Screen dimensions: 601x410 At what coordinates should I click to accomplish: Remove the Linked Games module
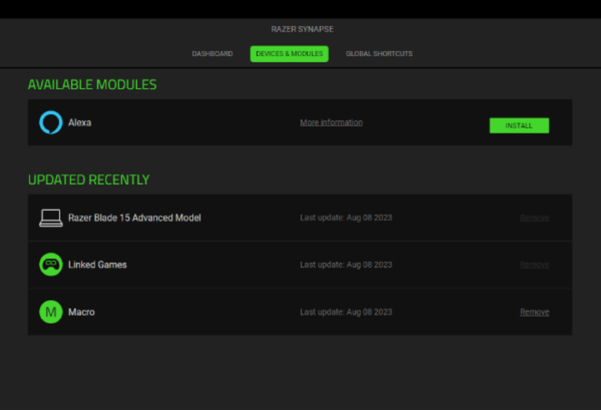pos(534,264)
